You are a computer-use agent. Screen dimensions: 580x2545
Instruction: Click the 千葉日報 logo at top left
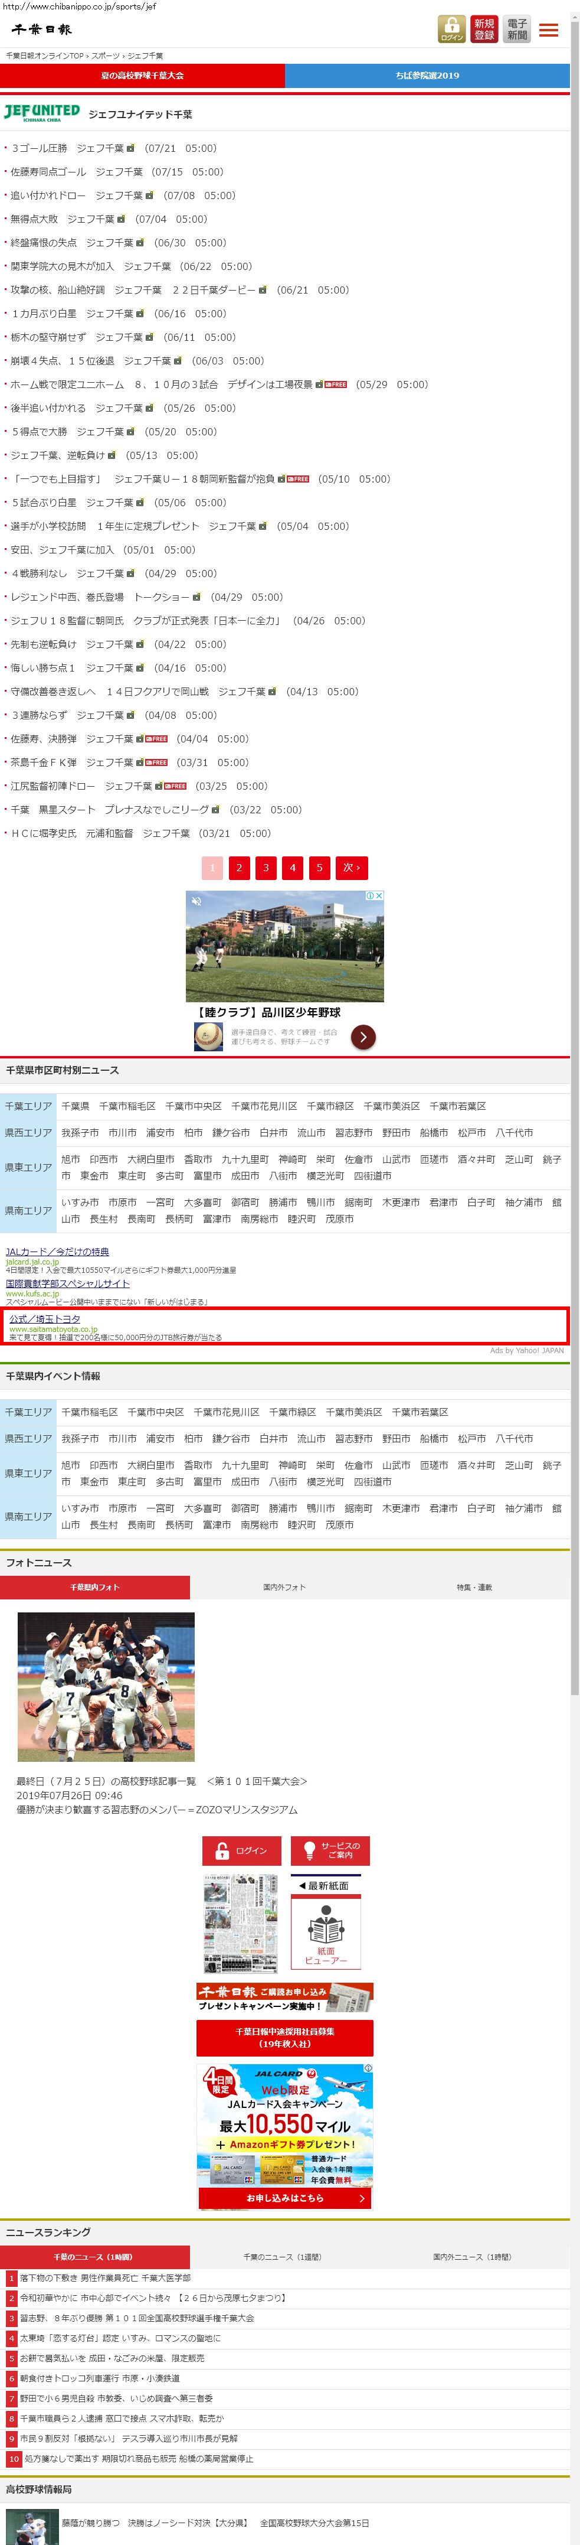42,30
